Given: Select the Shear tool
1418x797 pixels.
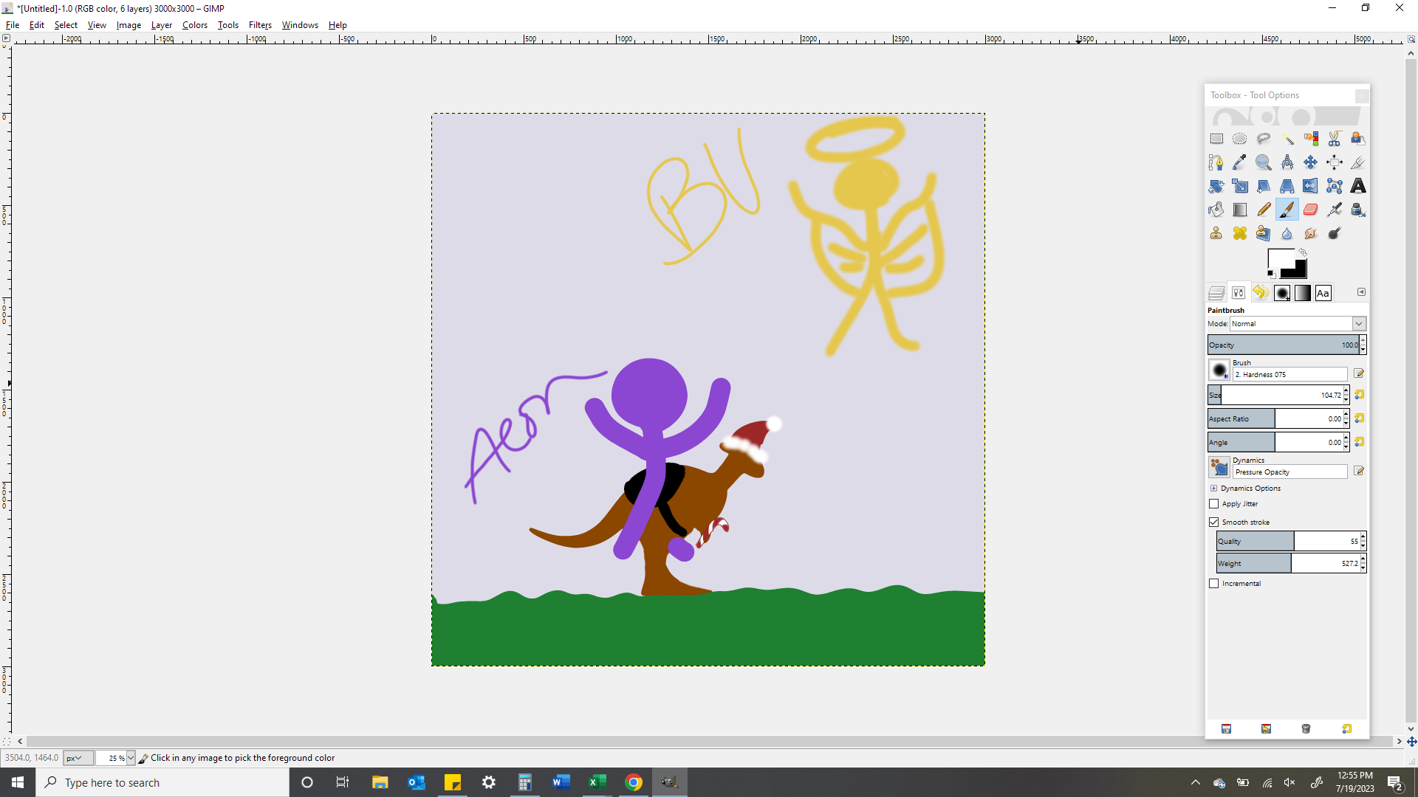Looking at the screenshot, I should pyautogui.click(x=1264, y=186).
